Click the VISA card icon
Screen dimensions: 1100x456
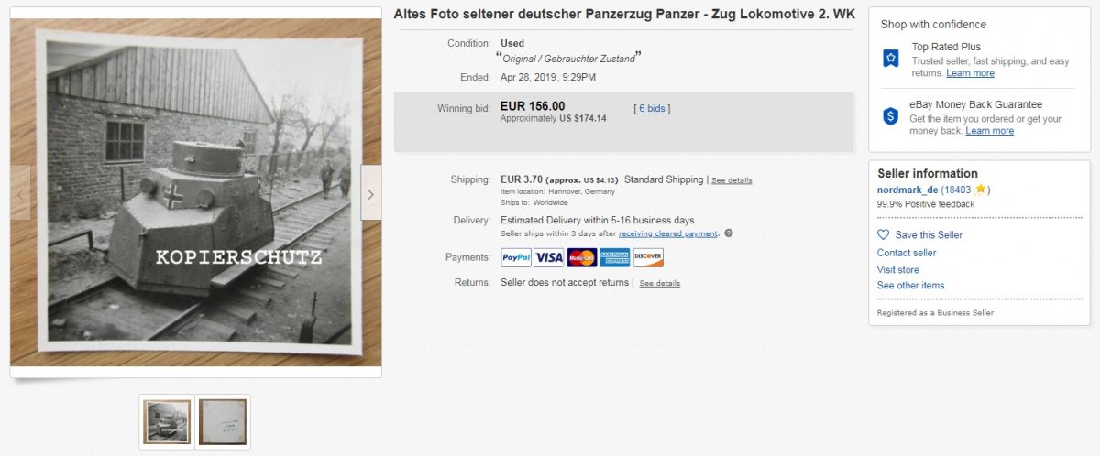549,257
